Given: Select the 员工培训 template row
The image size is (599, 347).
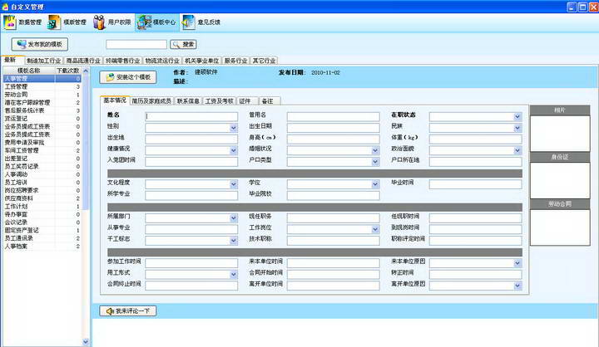Looking at the screenshot, I should [x=42, y=183].
